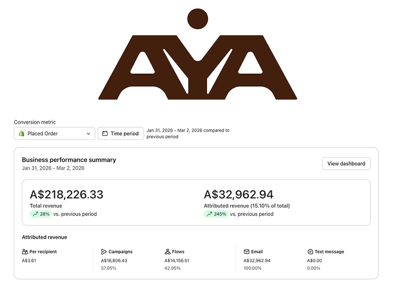The width and height of the screenshot is (398, 297).
Task: Click the A$218,226.33 total revenue figure
Action: click(x=66, y=195)
